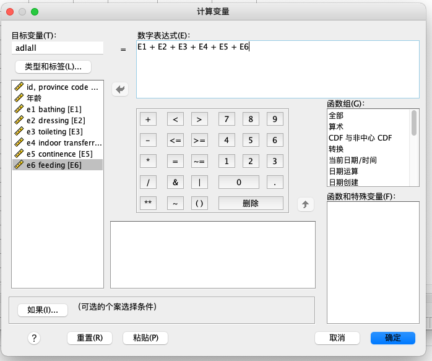Click the not-equal ~= key

click(x=199, y=161)
